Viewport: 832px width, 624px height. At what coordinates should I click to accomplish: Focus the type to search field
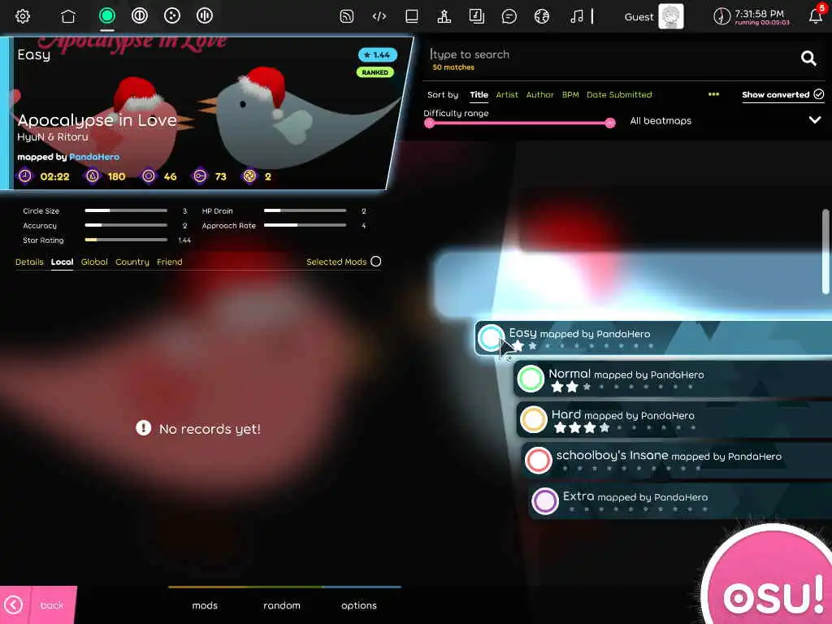tap(610, 54)
